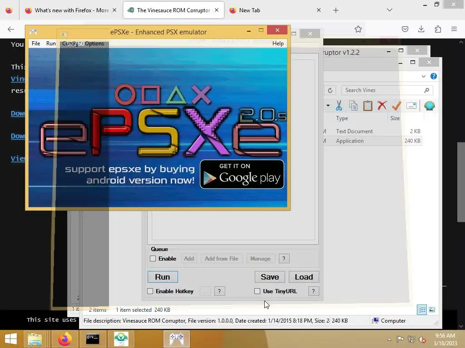Click the Copy icon in Explorer toolbar
This screenshot has width=465, height=348.
coord(353,105)
